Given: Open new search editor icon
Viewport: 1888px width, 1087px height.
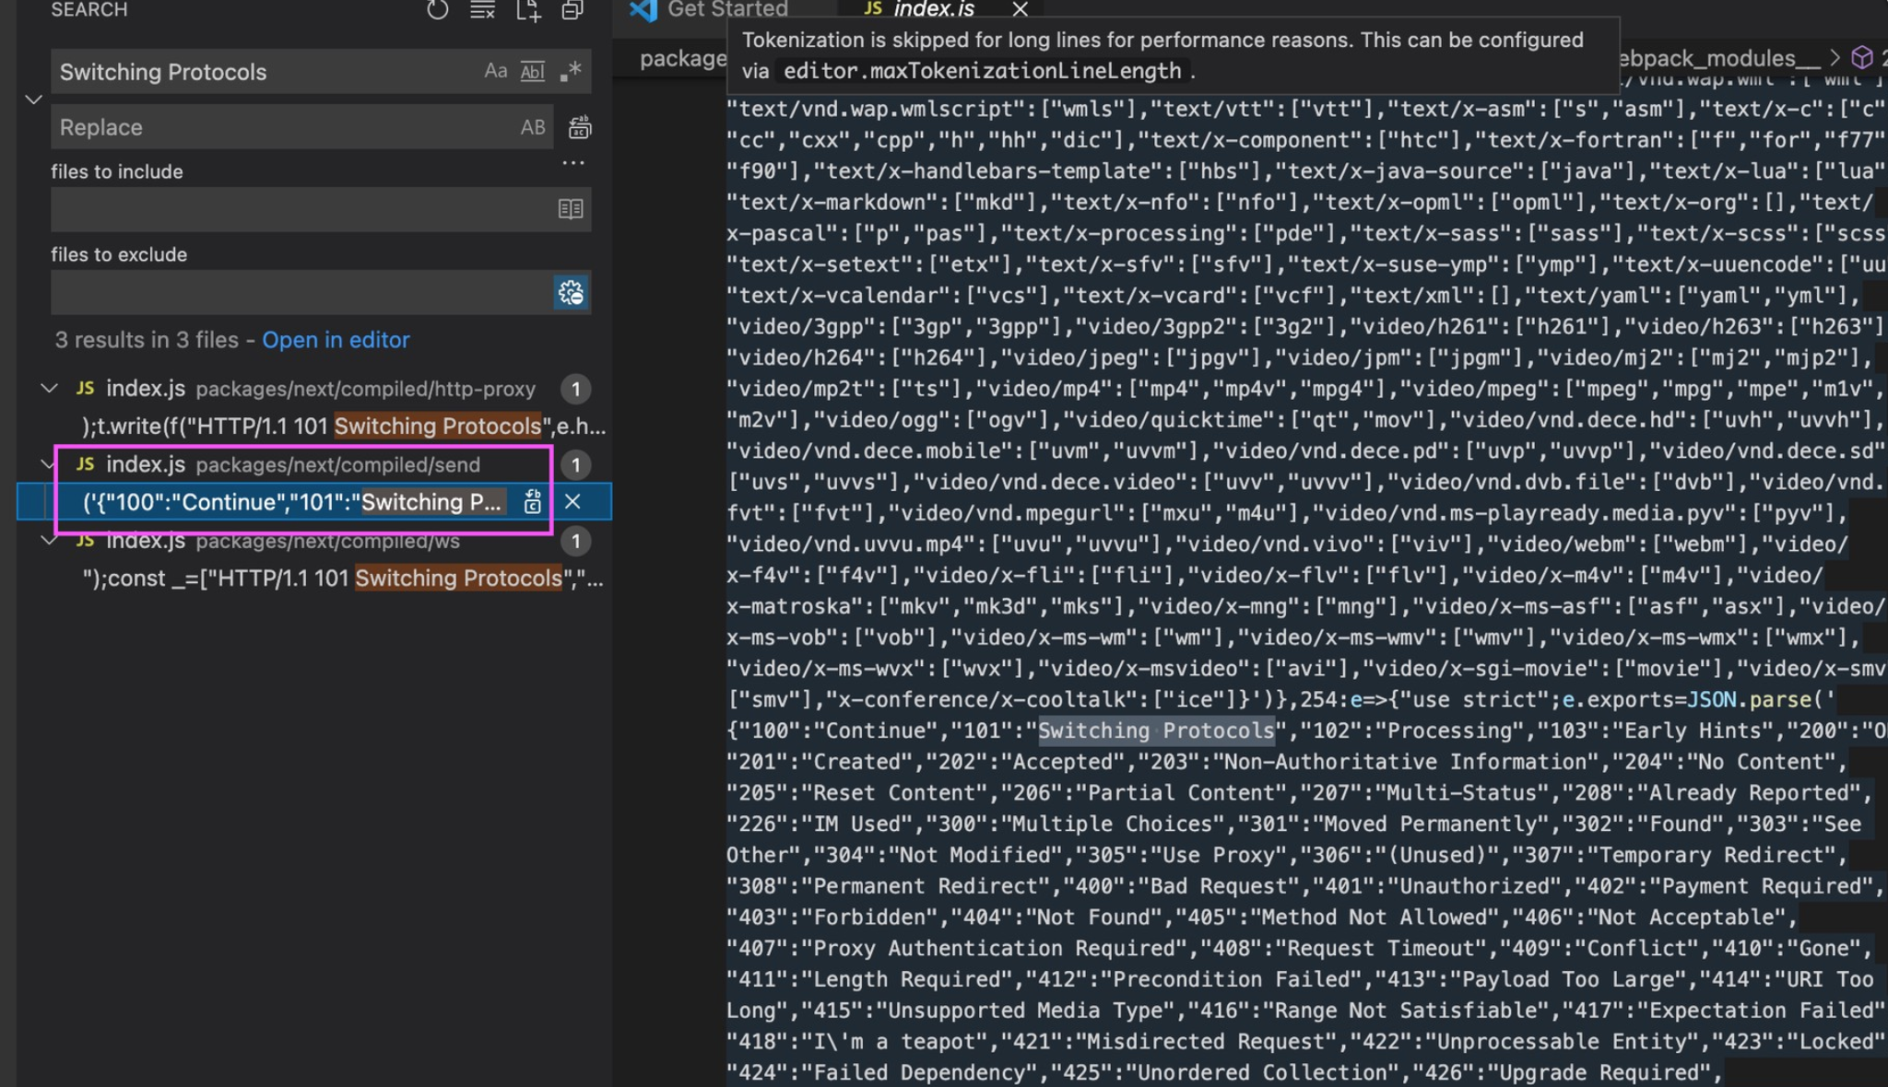Looking at the screenshot, I should [x=527, y=10].
